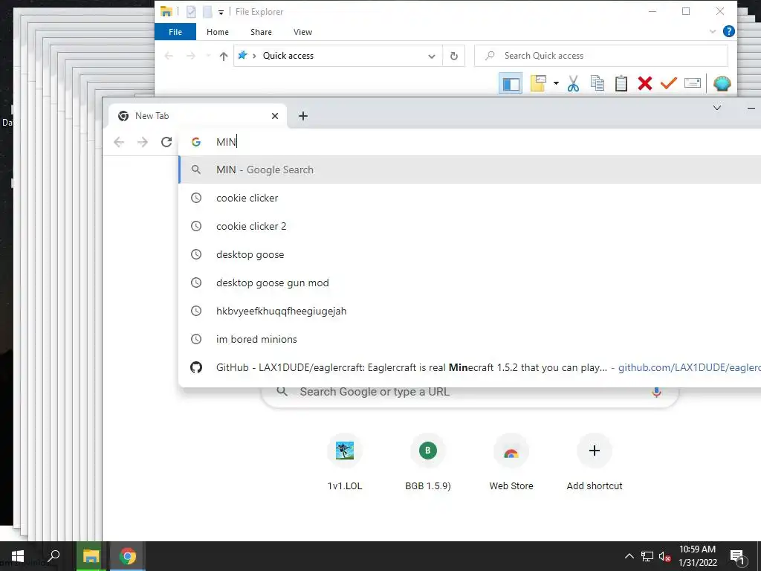Click the Quick access breadcrumb text
This screenshot has width=761, height=571.
click(288, 56)
